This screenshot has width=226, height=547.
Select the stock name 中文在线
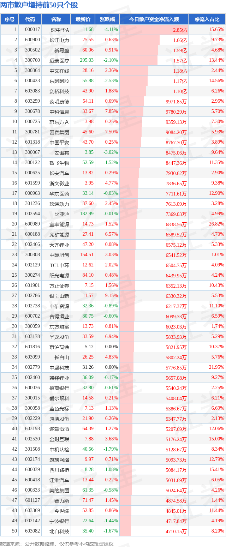pyautogui.click(x=60, y=71)
